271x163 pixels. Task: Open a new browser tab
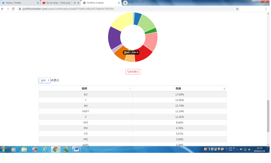(x=125, y=3)
